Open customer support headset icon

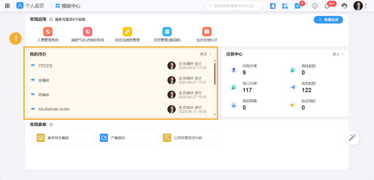coord(344,6)
